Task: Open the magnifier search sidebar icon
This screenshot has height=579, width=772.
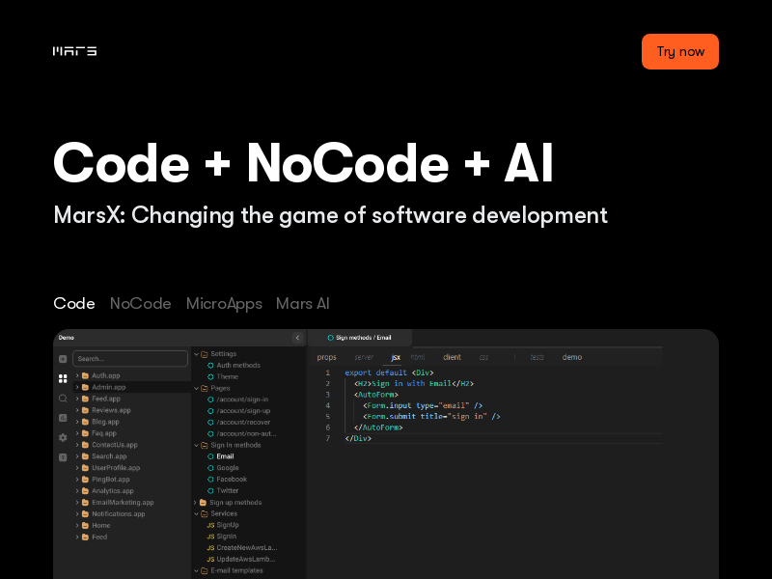Action: pyautogui.click(x=63, y=399)
